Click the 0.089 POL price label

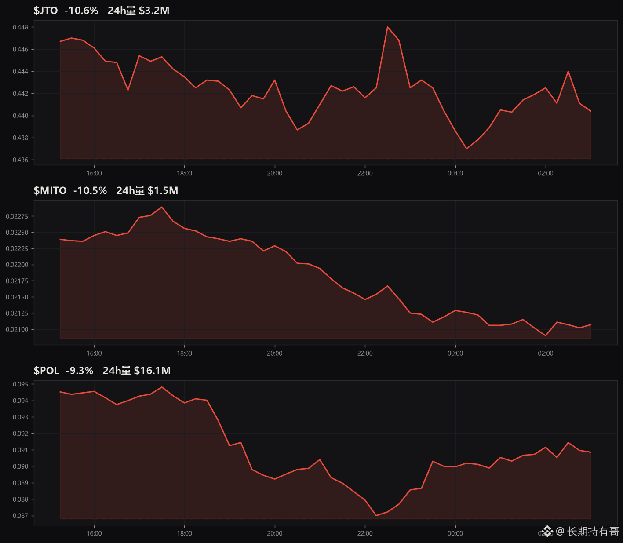click(x=20, y=483)
